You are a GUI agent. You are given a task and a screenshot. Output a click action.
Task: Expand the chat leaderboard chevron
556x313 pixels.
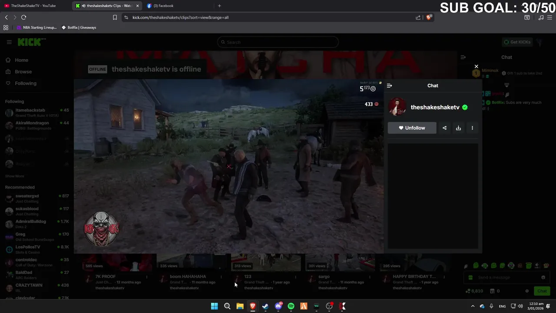tap(506, 85)
